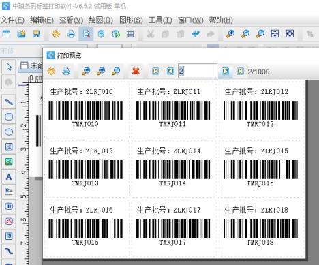
Task: Select the QR code tool
Action: [x=9, y=236]
